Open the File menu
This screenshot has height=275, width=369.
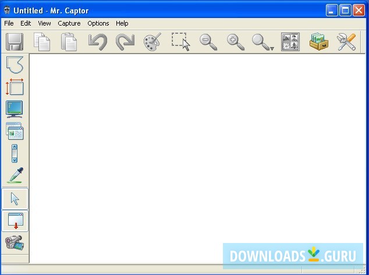coord(9,23)
